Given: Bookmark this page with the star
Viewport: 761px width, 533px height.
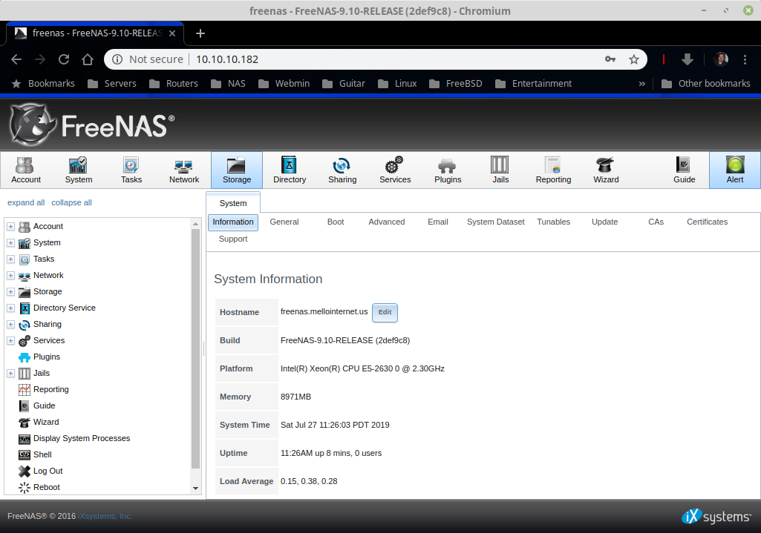Looking at the screenshot, I should [634, 59].
